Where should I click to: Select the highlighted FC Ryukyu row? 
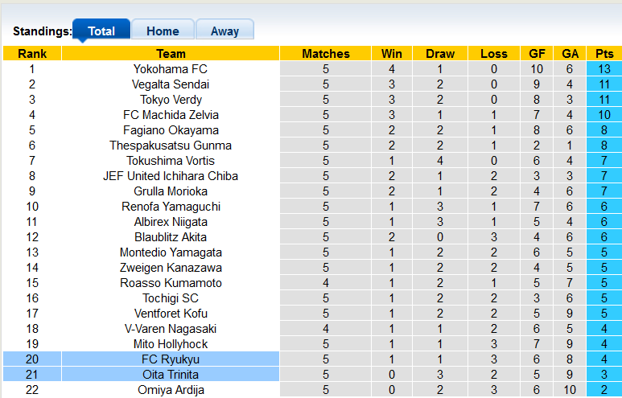click(171, 359)
